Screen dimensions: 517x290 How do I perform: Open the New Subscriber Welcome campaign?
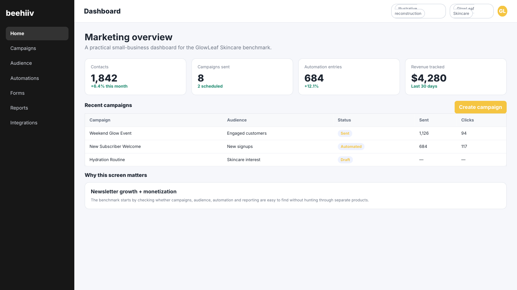coord(115,147)
